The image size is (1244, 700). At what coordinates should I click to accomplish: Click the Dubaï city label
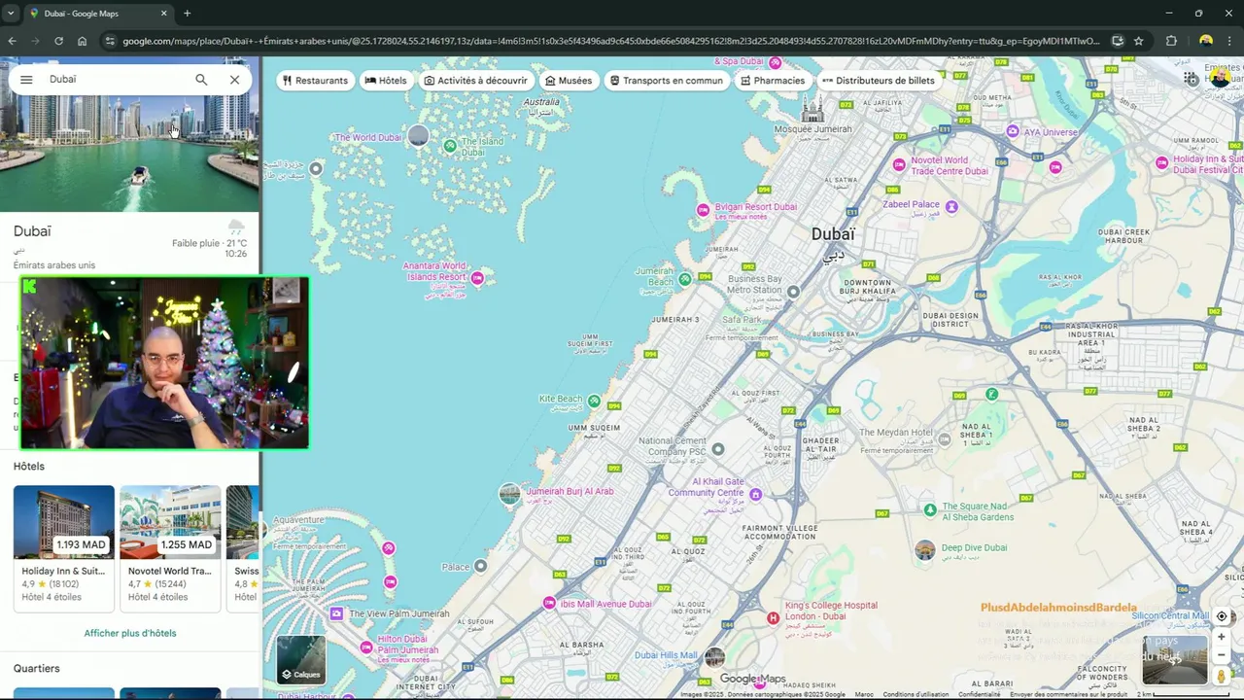(833, 234)
